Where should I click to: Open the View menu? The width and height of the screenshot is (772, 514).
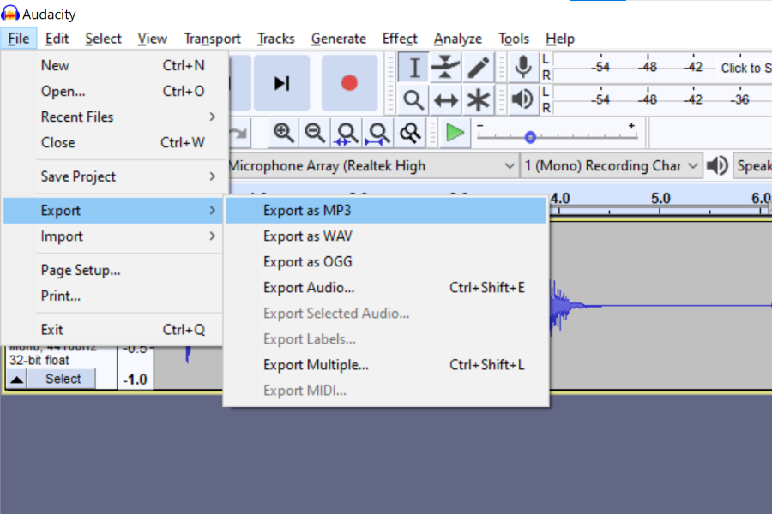click(x=152, y=39)
